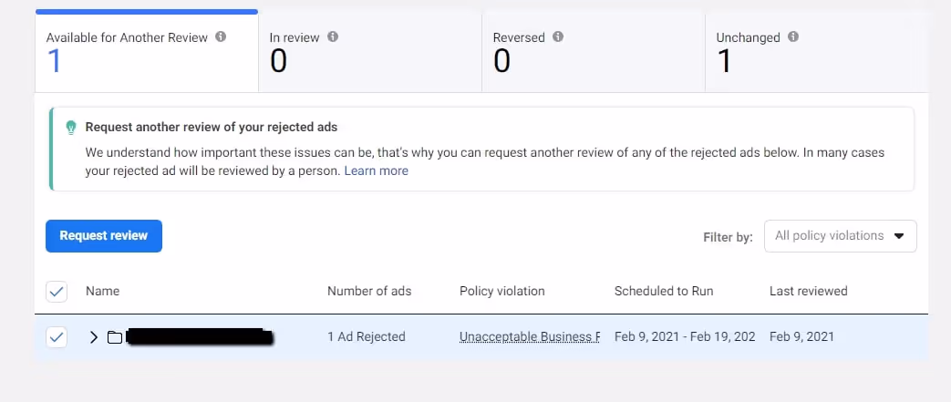Open the Unchanged tab
This screenshot has width=951, height=402.
[816, 53]
